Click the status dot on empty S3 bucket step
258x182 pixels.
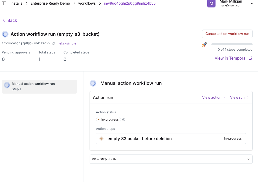point(101,139)
